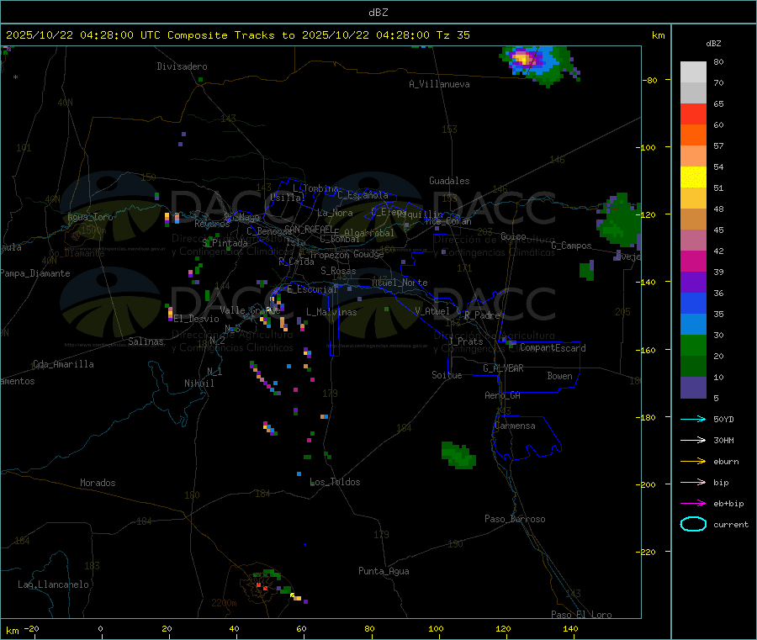Click the Atuel_Norte map label

coord(400,283)
